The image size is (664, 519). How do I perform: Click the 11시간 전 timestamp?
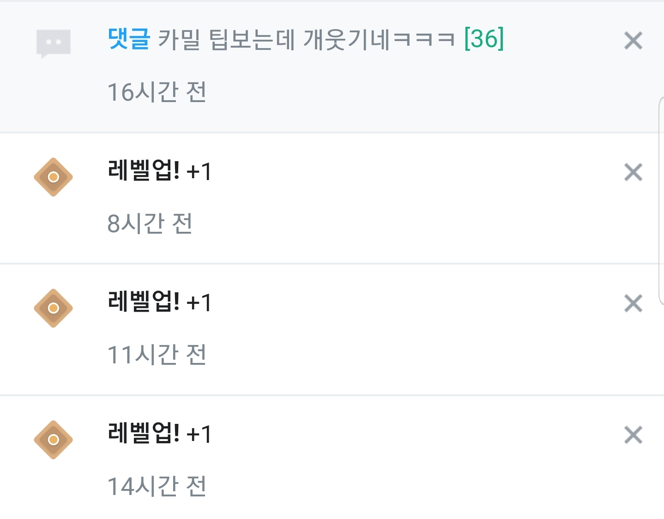(x=157, y=355)
